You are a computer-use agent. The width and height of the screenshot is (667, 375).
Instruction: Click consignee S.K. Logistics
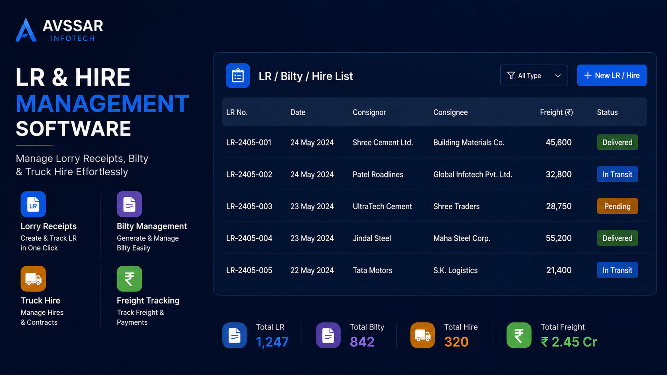(x=455, y=270)
